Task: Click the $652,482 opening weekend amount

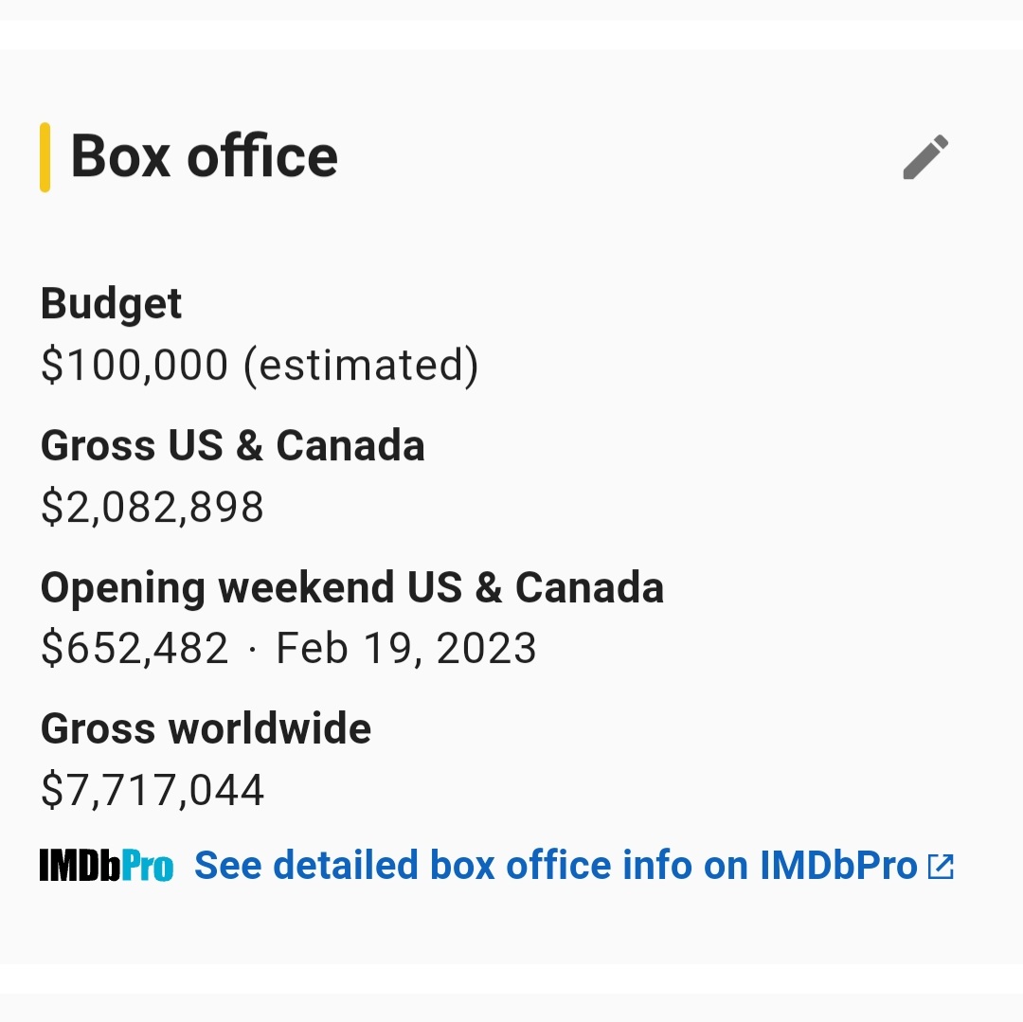Action: pyautogui.click(x=135, y=648)
